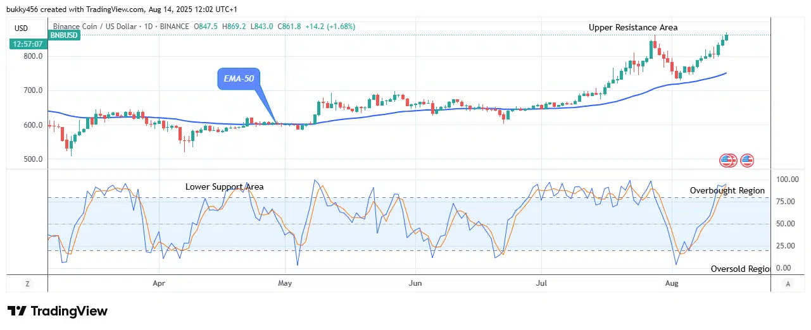Click the 500.0 price axis label
811x330 pixels.
tap(32, 159)
